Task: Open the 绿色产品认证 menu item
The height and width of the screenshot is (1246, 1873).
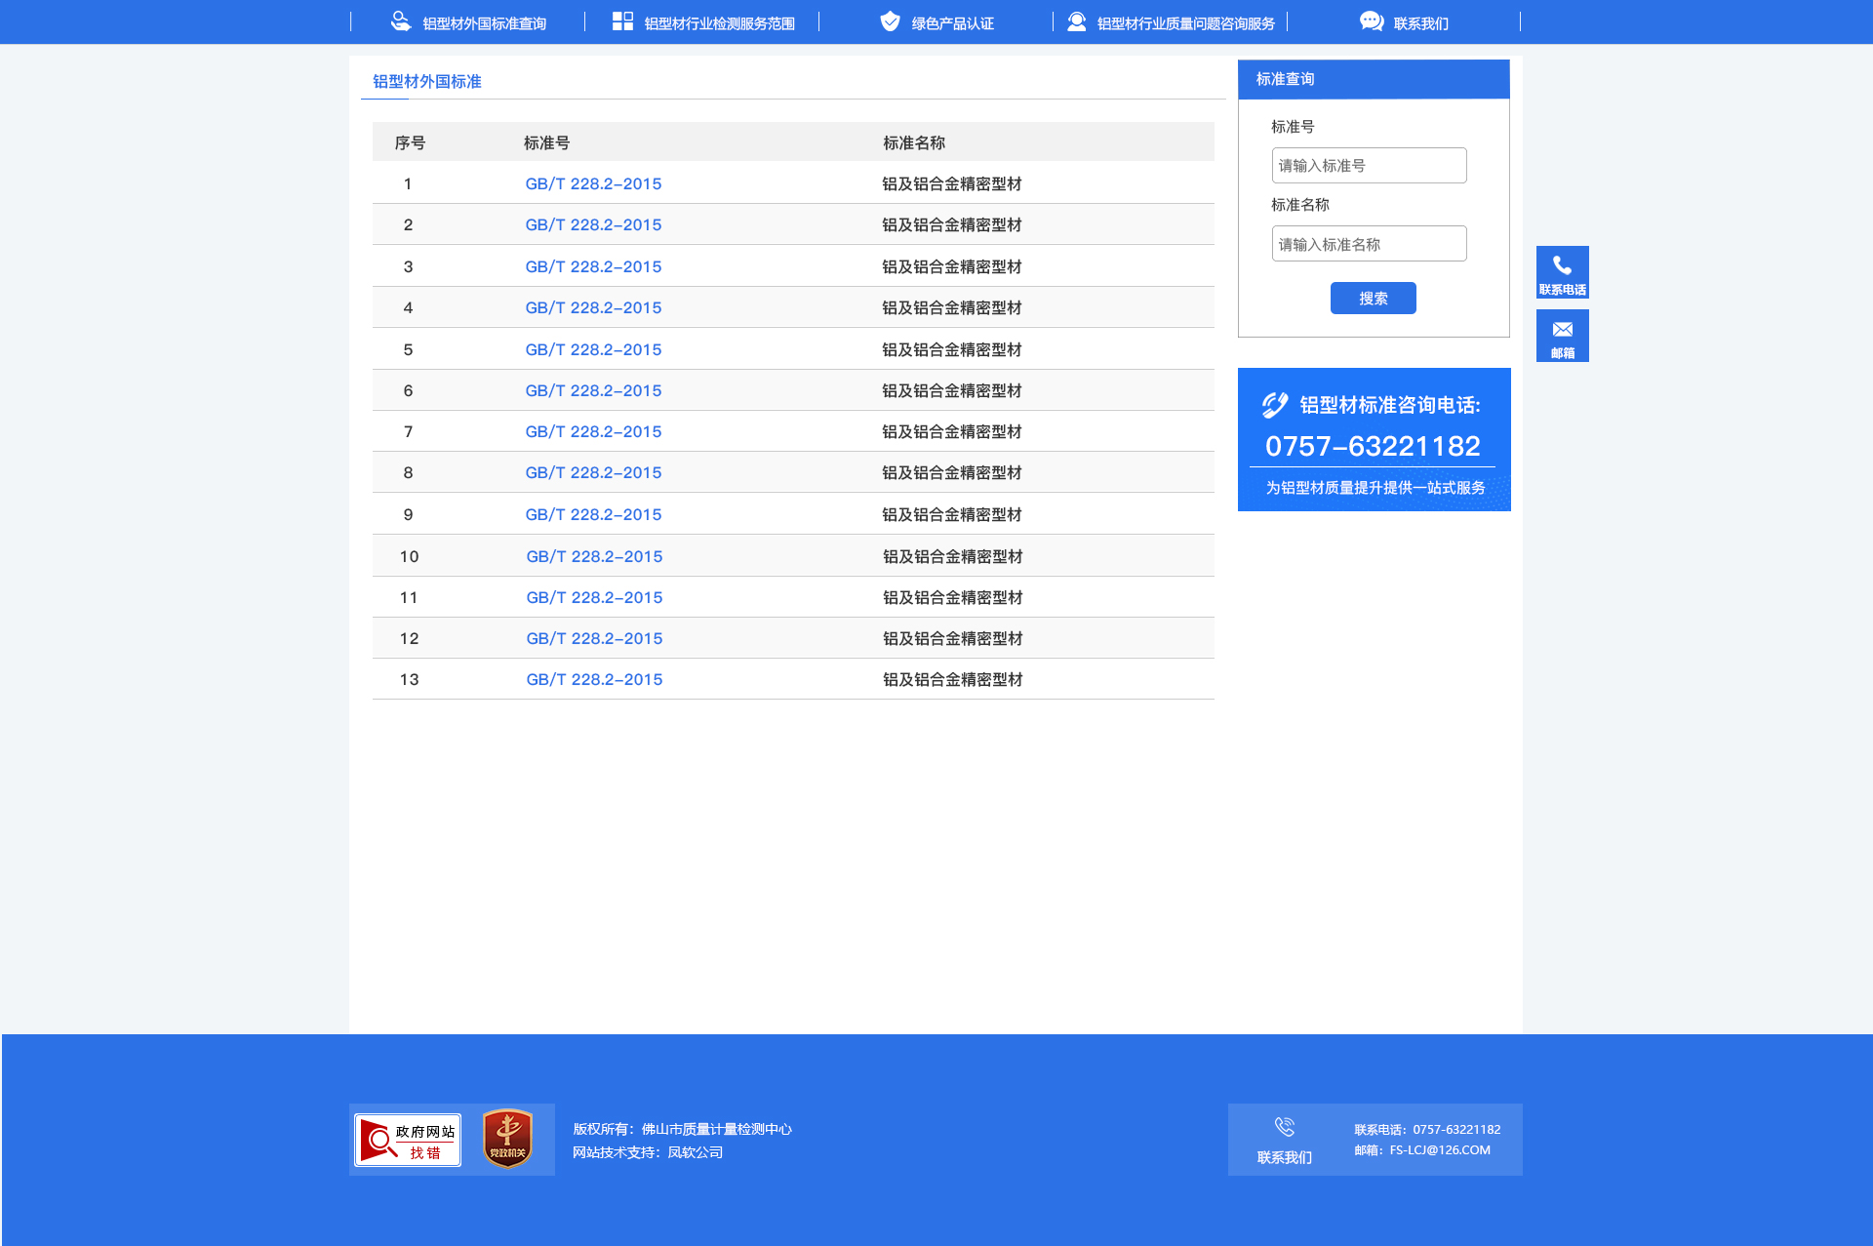Action: coord(952,23)
